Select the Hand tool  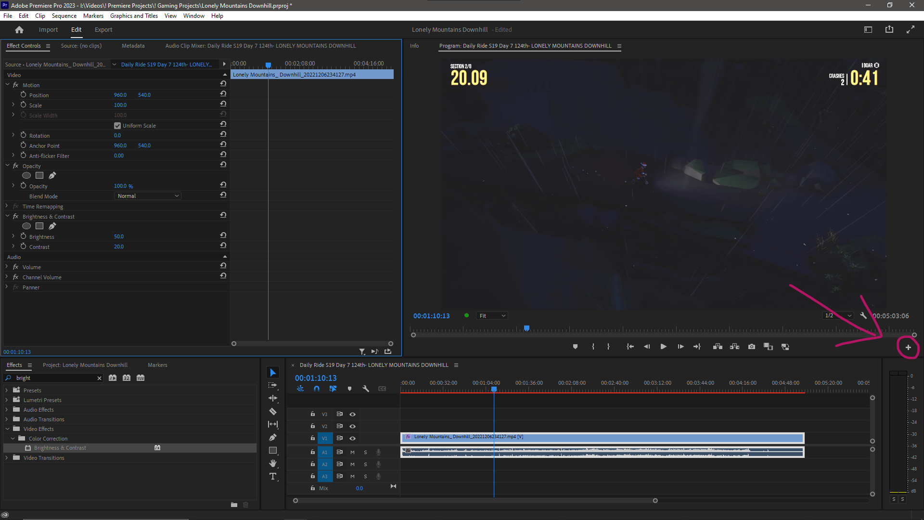click(273, 463)
